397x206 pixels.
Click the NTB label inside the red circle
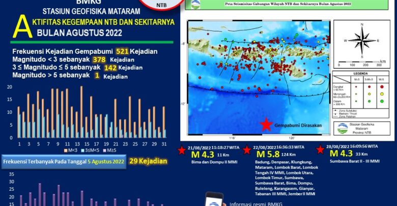click(x=161, y=5)
